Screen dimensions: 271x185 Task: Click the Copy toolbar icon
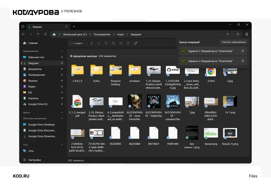(x=99, y=43)
